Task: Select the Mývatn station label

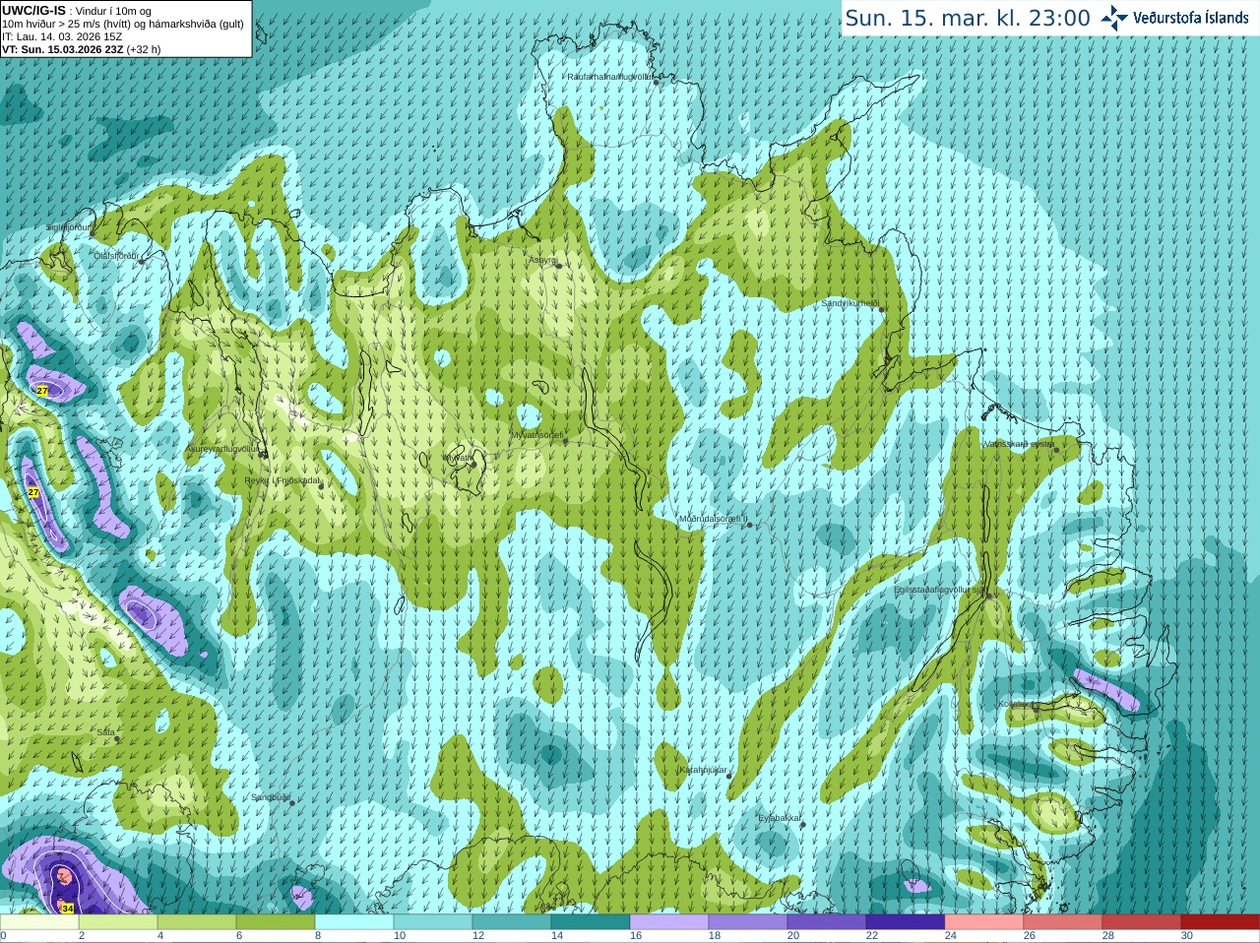Action: coord(458,458)
